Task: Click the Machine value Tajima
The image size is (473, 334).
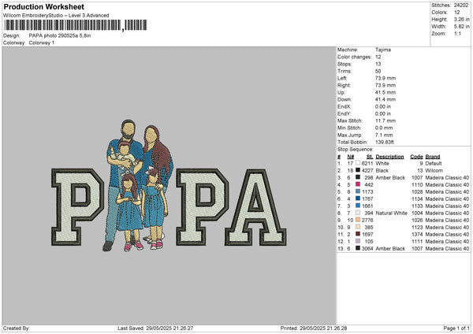Action: pos(383,50)
